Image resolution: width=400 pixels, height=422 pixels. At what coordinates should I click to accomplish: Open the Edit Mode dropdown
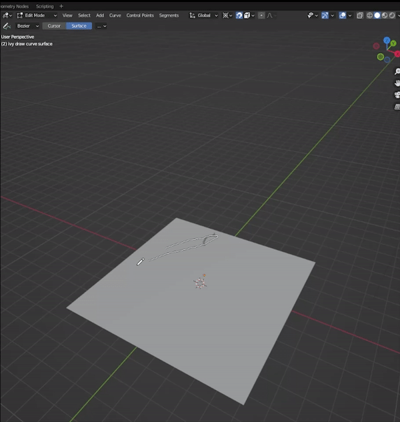click(37, 15)
